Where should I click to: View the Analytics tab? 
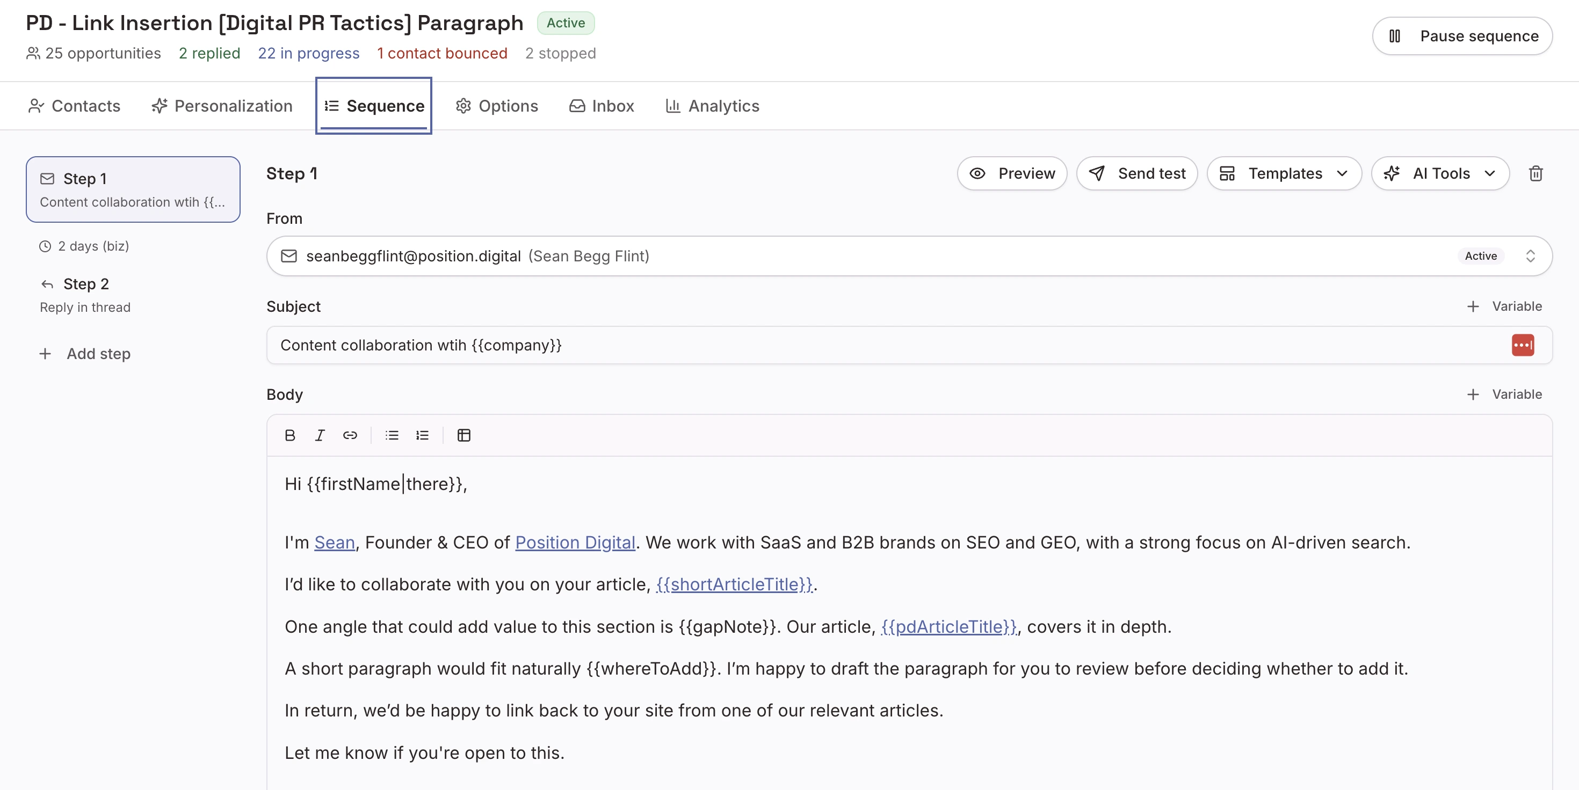click(712, 106)
